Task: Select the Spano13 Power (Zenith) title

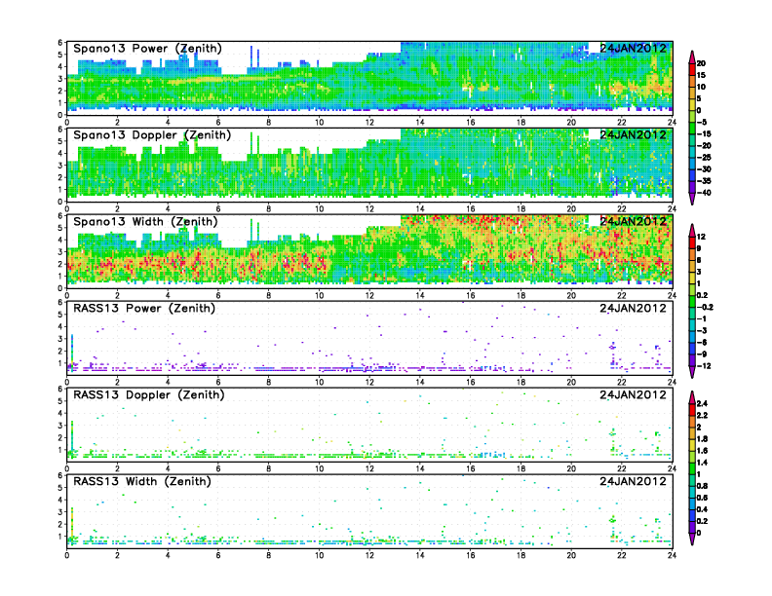Action: [147, 49]
